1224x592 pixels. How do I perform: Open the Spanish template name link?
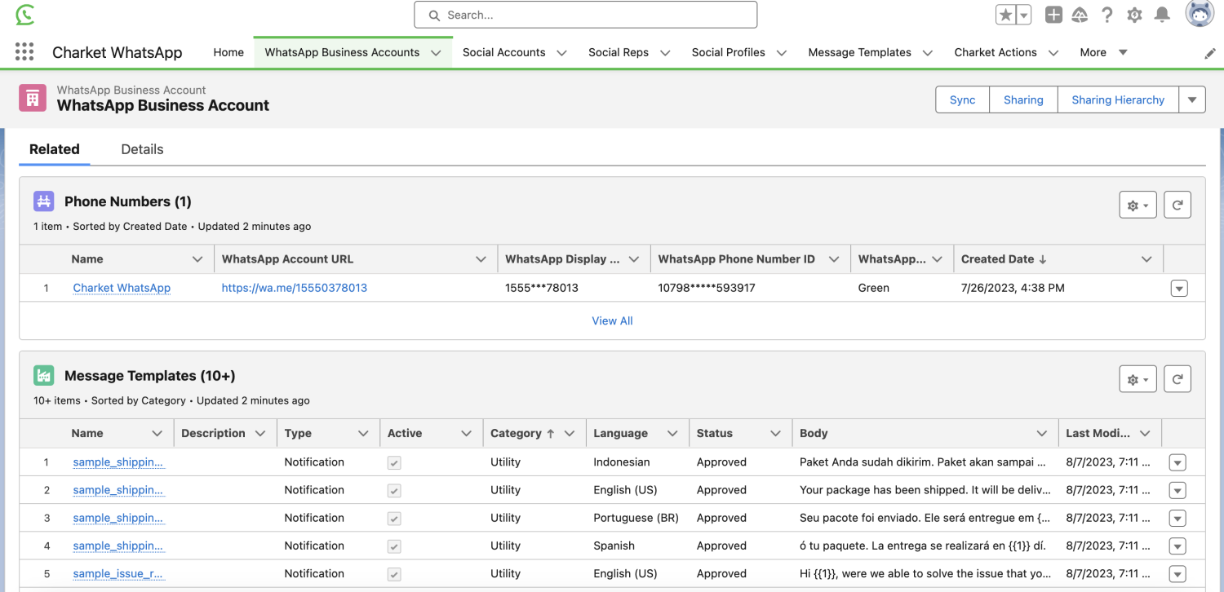[118, 546]
